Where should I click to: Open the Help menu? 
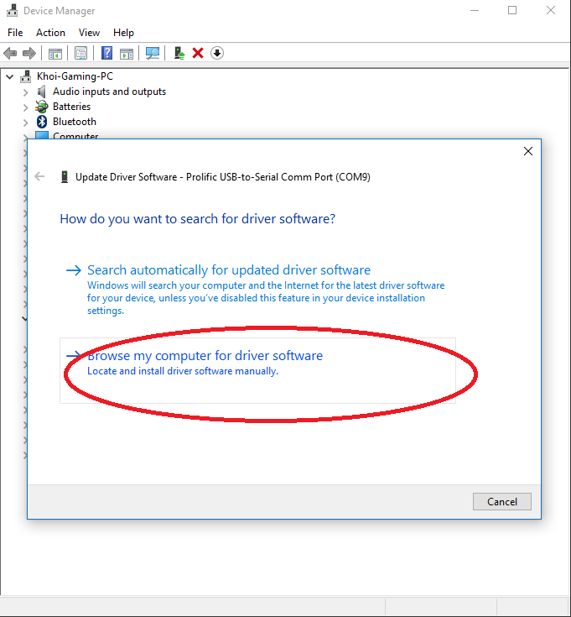123,33
